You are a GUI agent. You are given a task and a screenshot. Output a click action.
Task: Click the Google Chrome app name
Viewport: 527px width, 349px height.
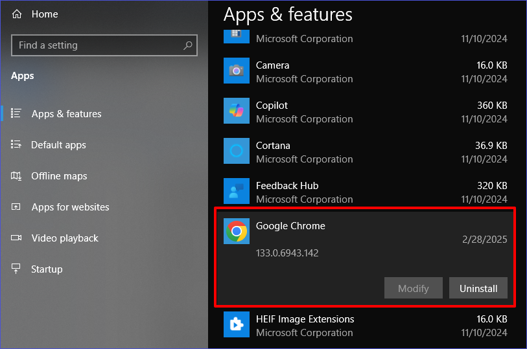click(x=290, y=226)
